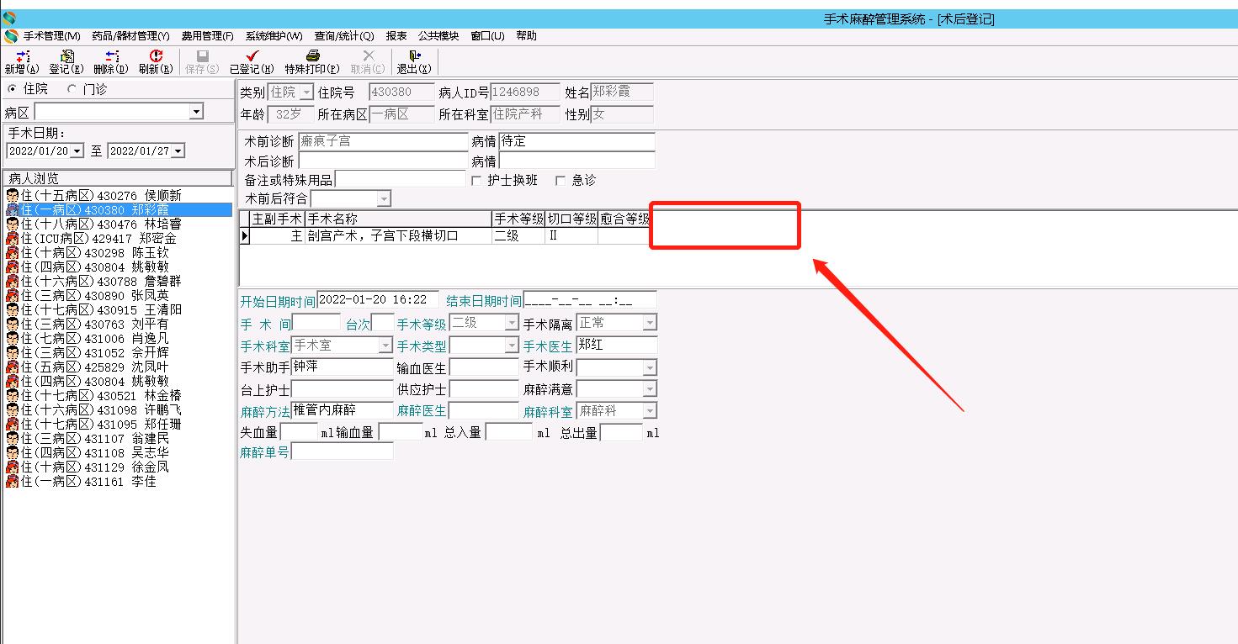
Task: Click the 失血量 input field
Action: (299, 432)
